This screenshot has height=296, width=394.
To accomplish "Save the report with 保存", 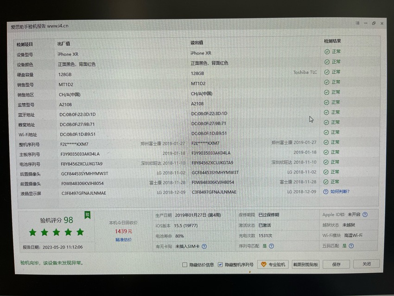I will [336, 264].
